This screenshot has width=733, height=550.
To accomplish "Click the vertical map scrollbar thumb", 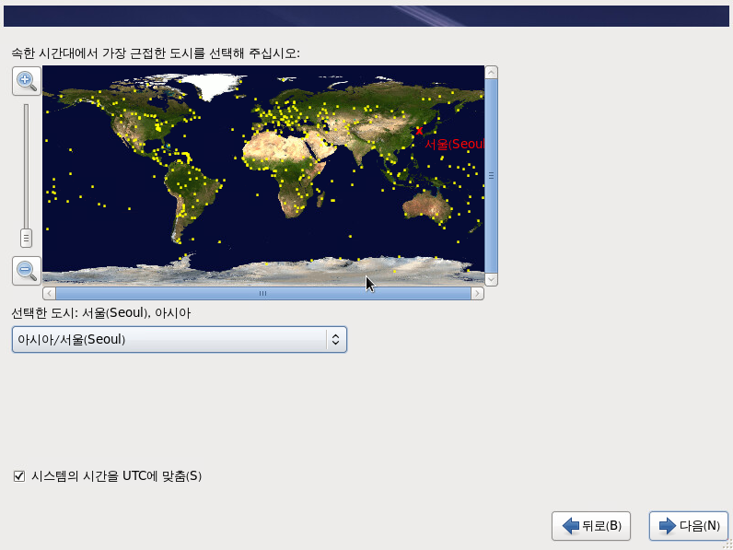I will pyautogui.click(x=492, y=176).
